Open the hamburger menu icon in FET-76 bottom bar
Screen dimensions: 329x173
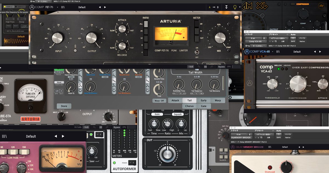click(205, 67)
